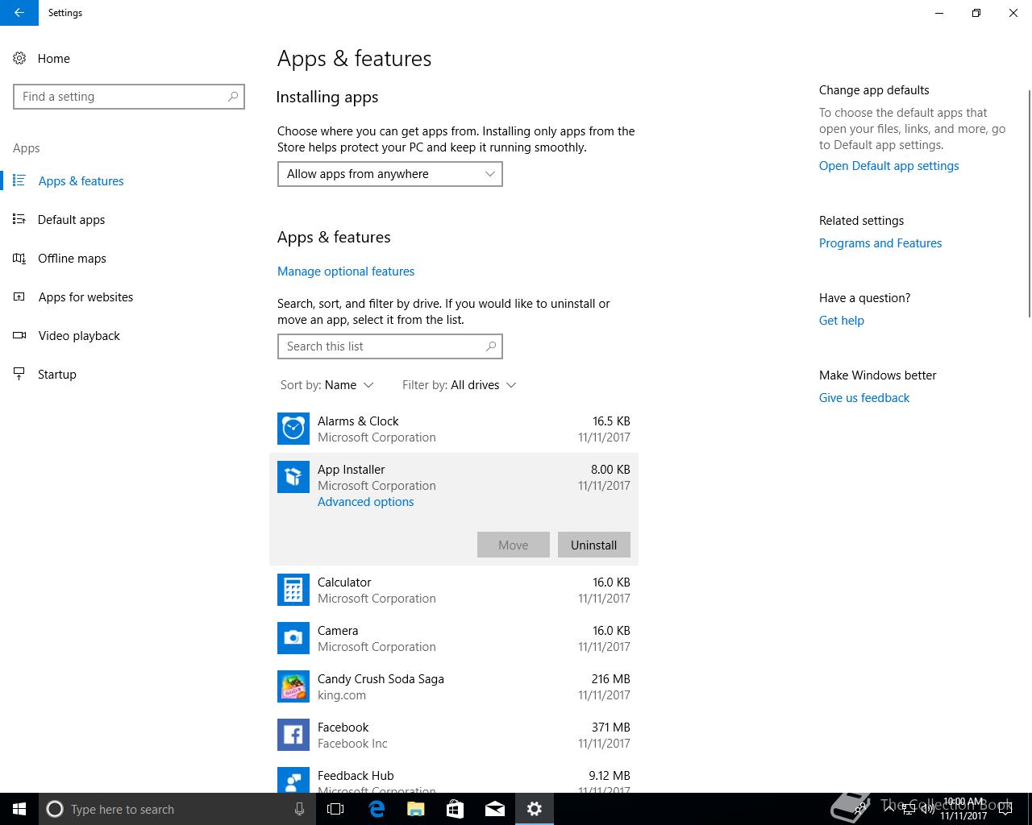Click the Startup sidebar icon
Image resolution: width=1032 pixels, height=825 pixels.
click(19, 374)
